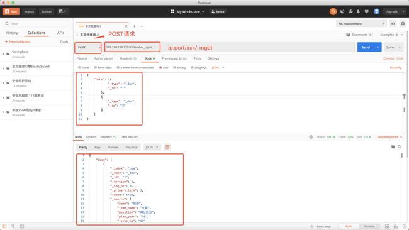Open the user avatar menu
The width and height of the screenshot is (409, 230).
click(x=376, y=11)
